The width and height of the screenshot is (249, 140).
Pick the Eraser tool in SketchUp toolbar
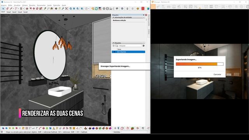point(7,9)
